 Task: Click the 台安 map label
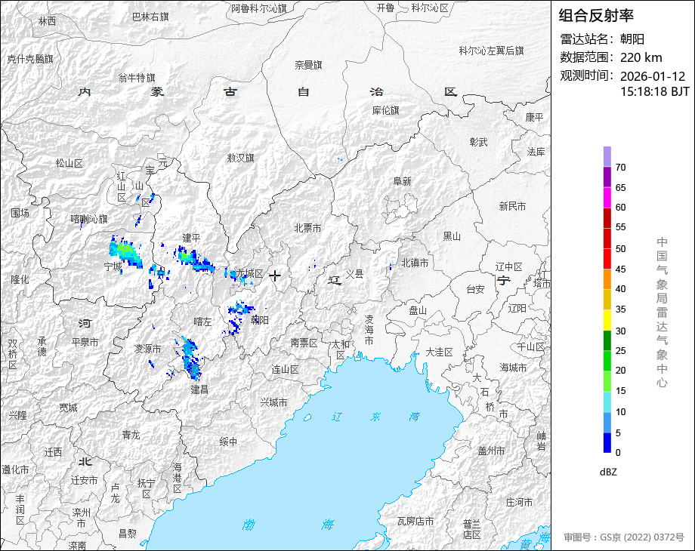click(475, 290)
